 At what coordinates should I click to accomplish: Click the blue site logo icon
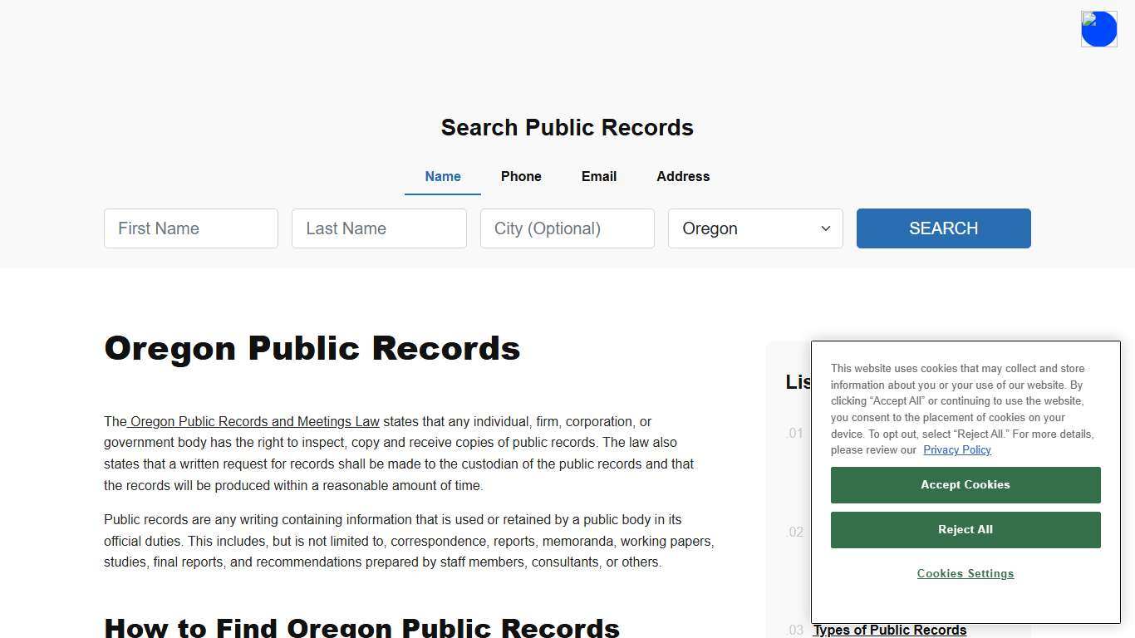click(x=1098, y=28)
